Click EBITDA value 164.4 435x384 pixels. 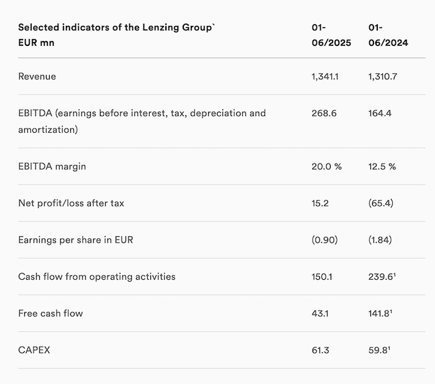point(380,114)
